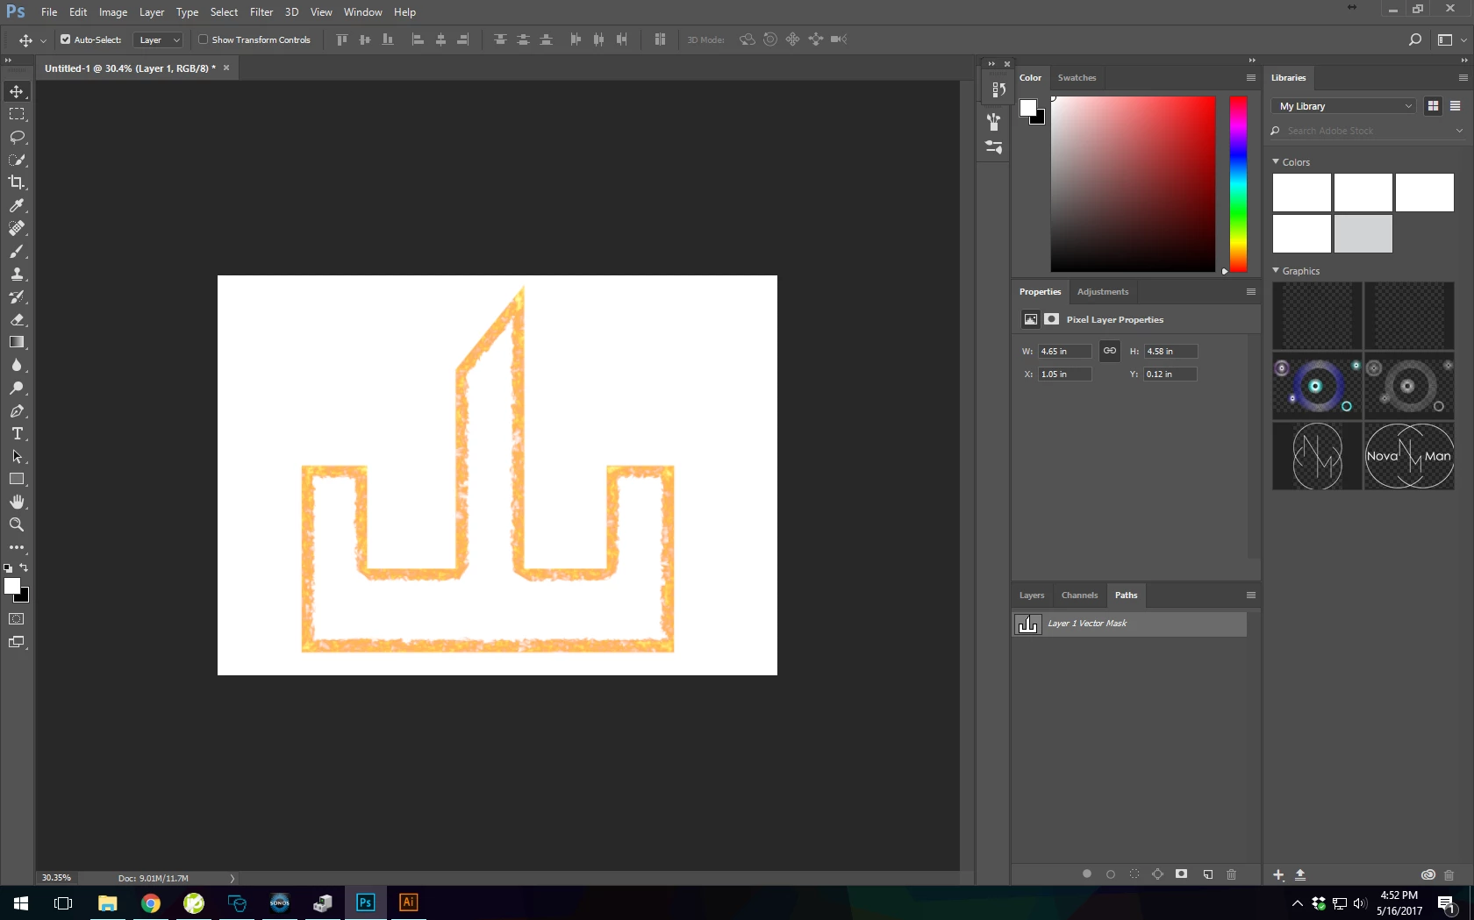
Task: Select the Path Selection tool
Action: point(17,456)
